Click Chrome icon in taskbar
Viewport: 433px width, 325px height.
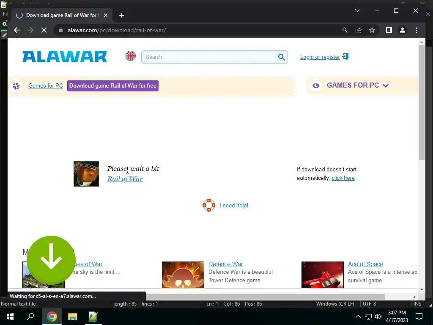tap(52, 317)
